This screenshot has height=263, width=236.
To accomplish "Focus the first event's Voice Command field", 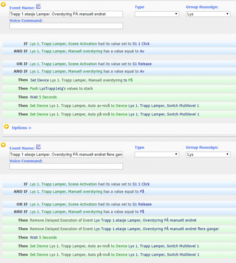I will pyautogui.click(x=66, y=26).
